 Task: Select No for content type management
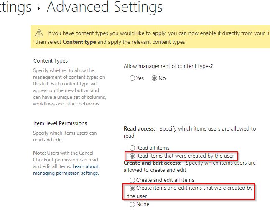(154, 78)
